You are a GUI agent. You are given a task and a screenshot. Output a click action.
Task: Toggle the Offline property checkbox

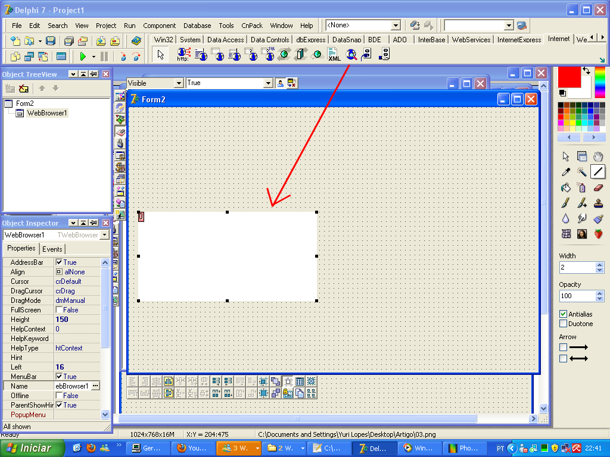pos(59,395)
